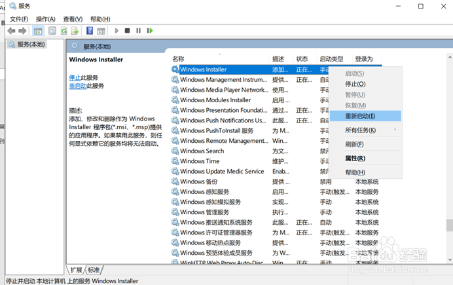Choose 帮助(H) in the context menu
Screen dimensions: 453x285
[365, 172]
